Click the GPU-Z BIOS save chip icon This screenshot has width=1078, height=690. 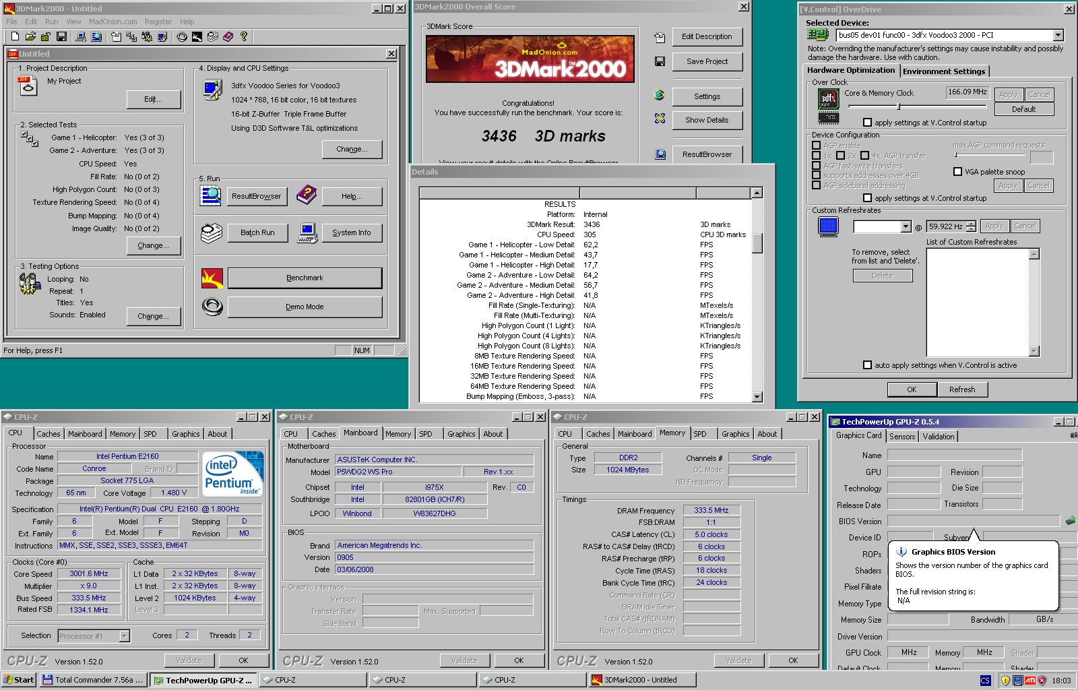click(x=1071, y=520)
